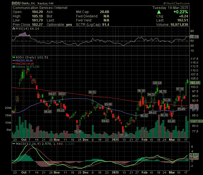Screen dimensions: 203x175
Task: Click the 100.64 peak price label
Action: click(157, 83)
